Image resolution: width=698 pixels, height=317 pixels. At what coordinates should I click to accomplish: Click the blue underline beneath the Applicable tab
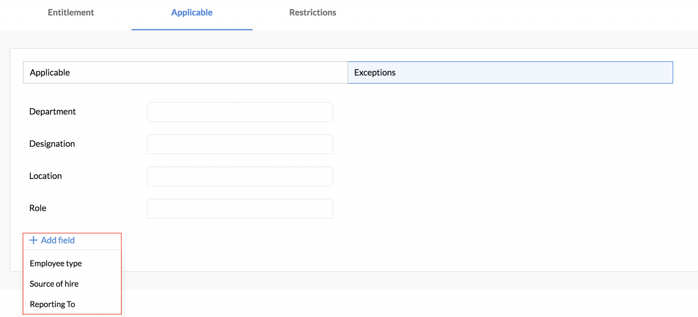tap(192, 30)
